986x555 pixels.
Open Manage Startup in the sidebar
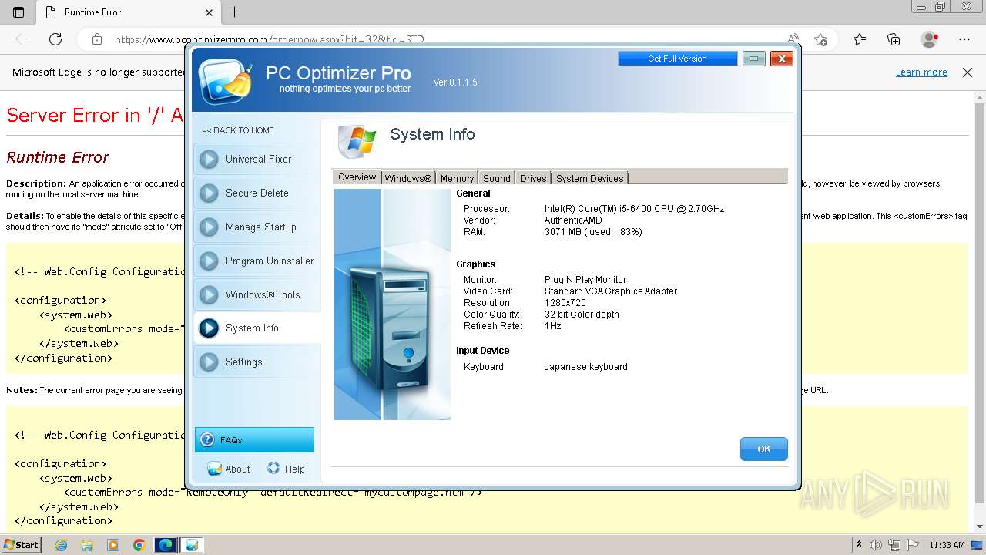point(257,227)
